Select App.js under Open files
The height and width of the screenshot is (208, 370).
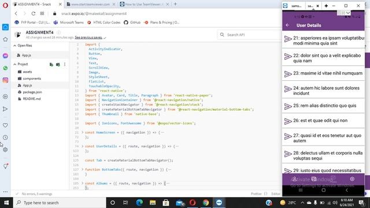(27, 55)
